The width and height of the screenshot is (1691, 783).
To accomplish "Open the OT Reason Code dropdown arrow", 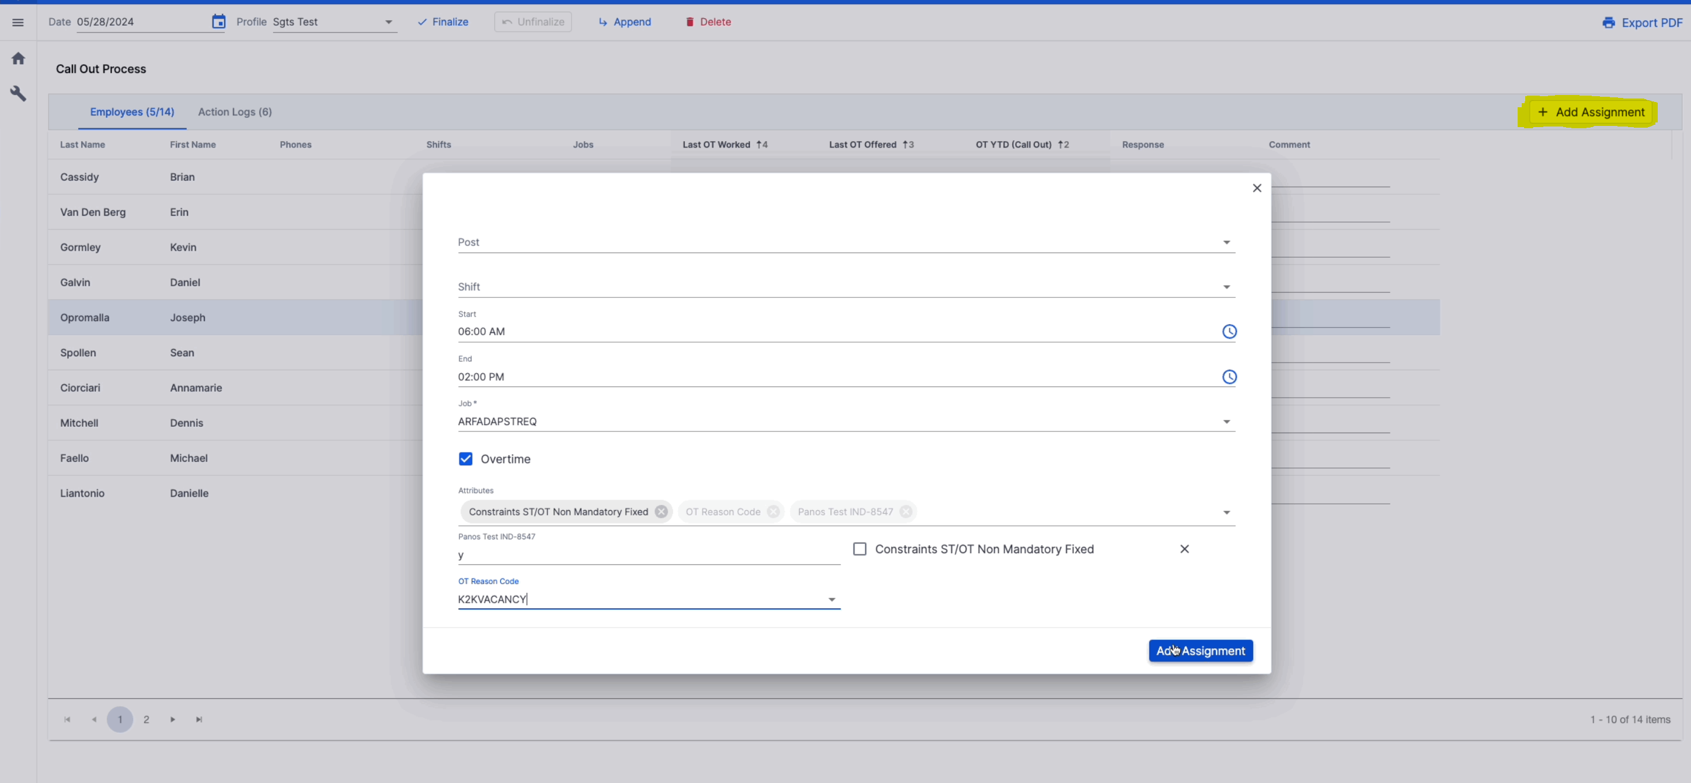I will click(x=832, y=599).
